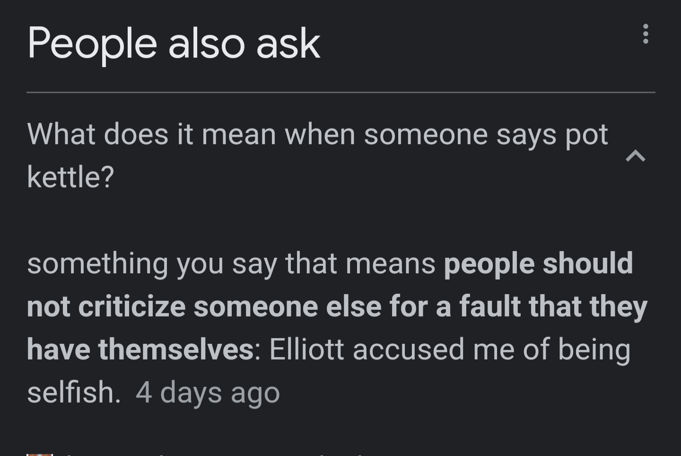
Task: Click the example sentence "Elliott accused me of being"
Action: tap(449, 350)
